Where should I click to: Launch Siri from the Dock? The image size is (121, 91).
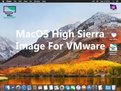13,88
